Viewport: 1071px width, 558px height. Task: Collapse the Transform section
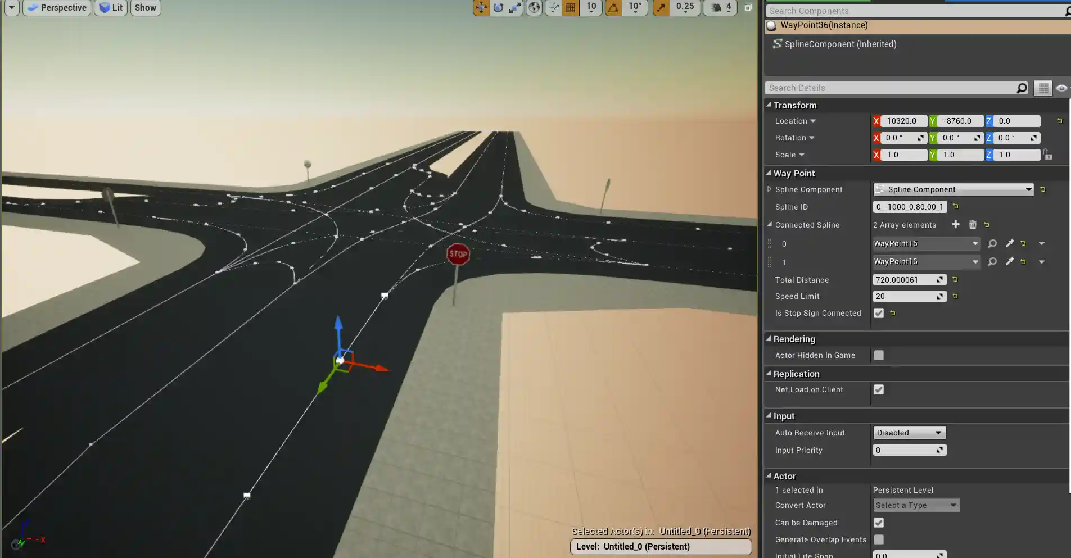pos(769,105)
